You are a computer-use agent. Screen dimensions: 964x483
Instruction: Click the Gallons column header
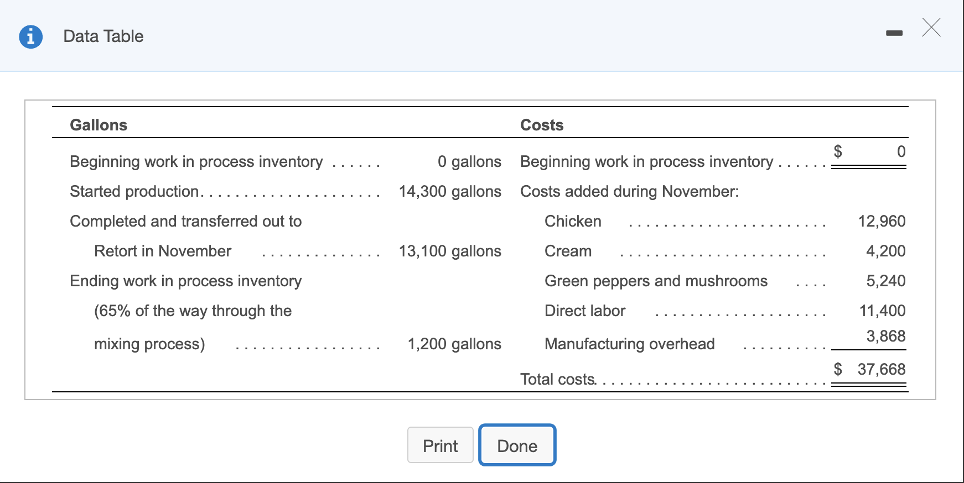pyautogui.click(x=99, y=125)
